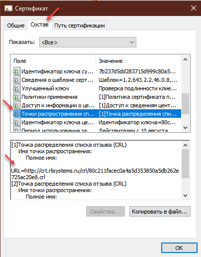The image size is (201, 257).
Task: Click the Доступ к информации о центре icon
Action: pos(16,105)
